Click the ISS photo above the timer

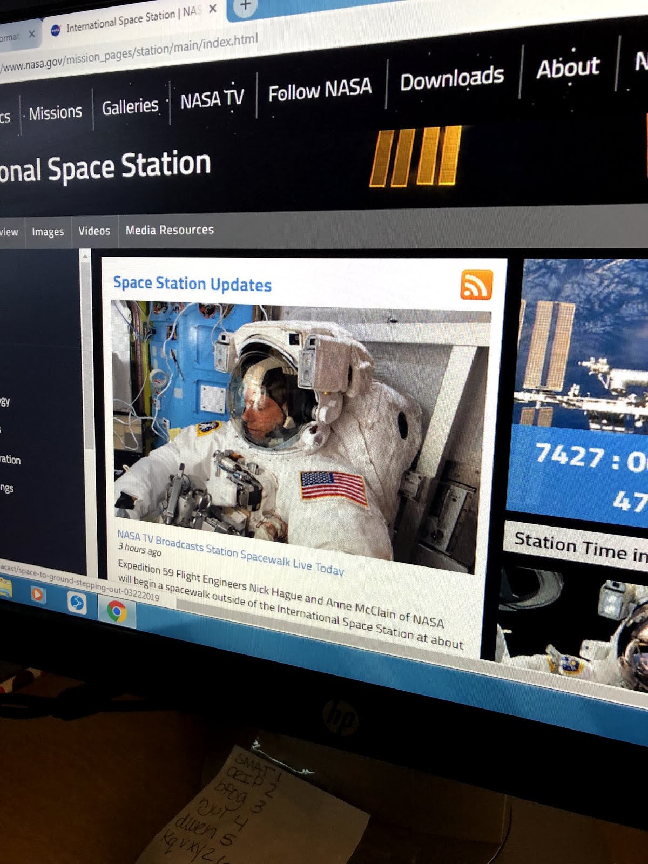point(583,346)
